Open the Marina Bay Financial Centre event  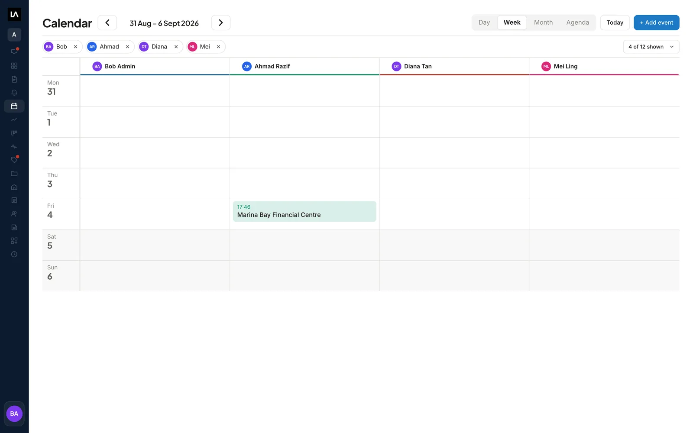point(304,211)
